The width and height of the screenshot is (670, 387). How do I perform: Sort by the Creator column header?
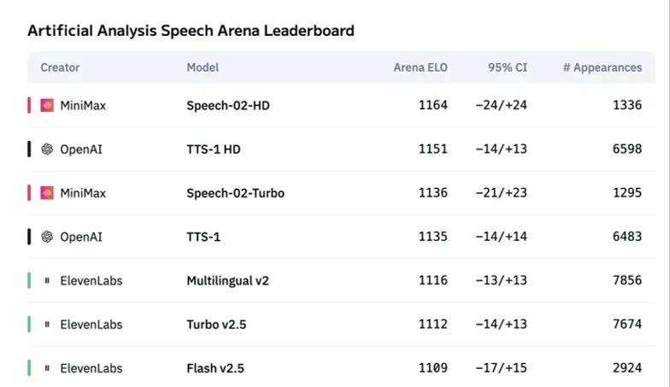click(x=60, y=67)
